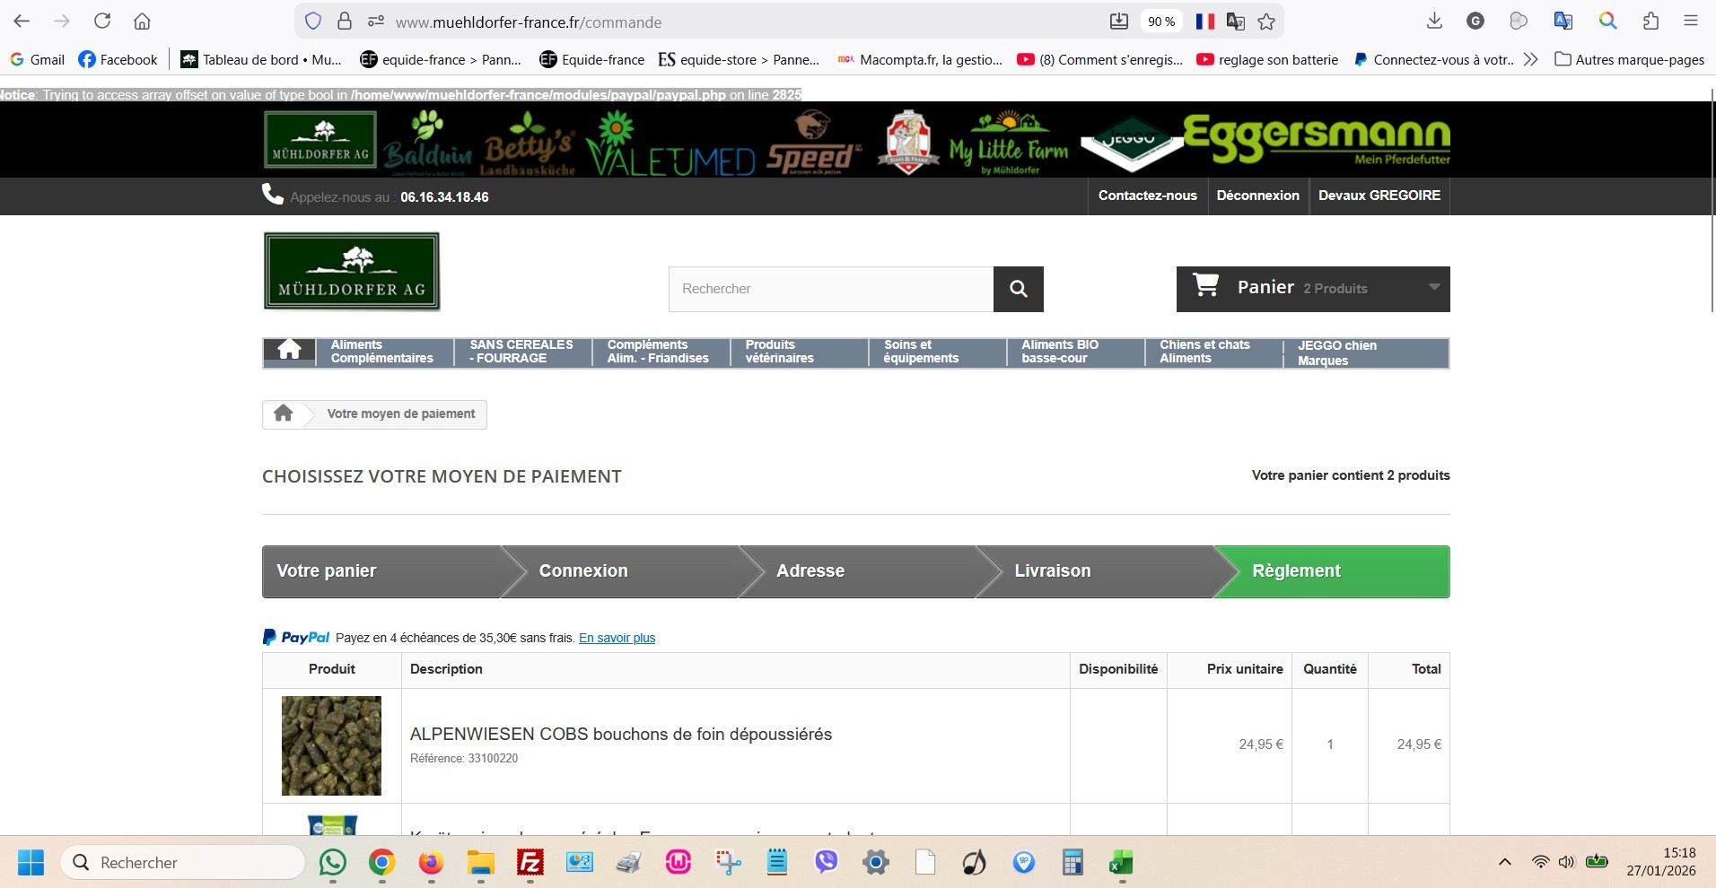Open FileZilla from the taskbar
This screenshot has height=888, width=1716.
click(530, 863)
